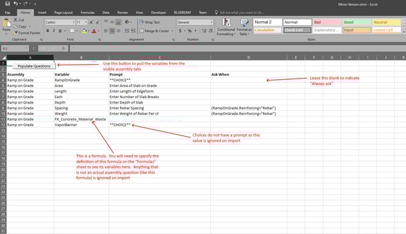Switch to the Formulas tab

87,13
